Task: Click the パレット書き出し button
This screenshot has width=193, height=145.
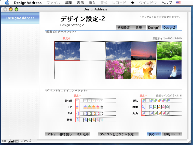Action: click(60, 134)
